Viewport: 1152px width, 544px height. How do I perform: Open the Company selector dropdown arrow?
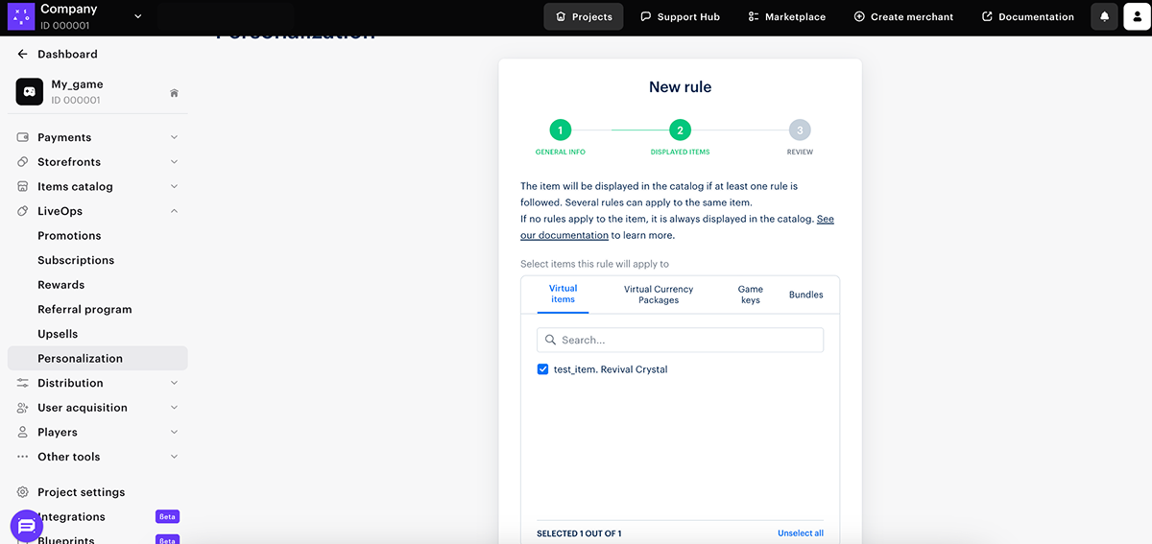coord(137,16)
